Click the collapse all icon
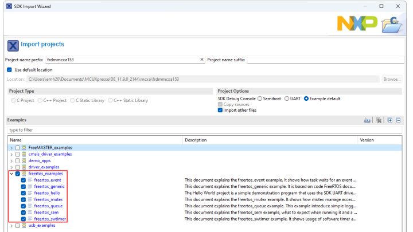The image size is (413, 232). click(x=398, y=120)
